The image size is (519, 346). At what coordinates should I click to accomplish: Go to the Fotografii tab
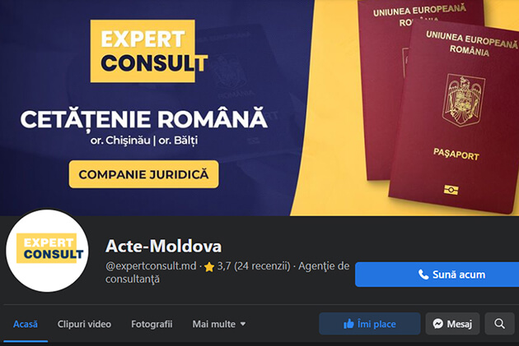152,324
